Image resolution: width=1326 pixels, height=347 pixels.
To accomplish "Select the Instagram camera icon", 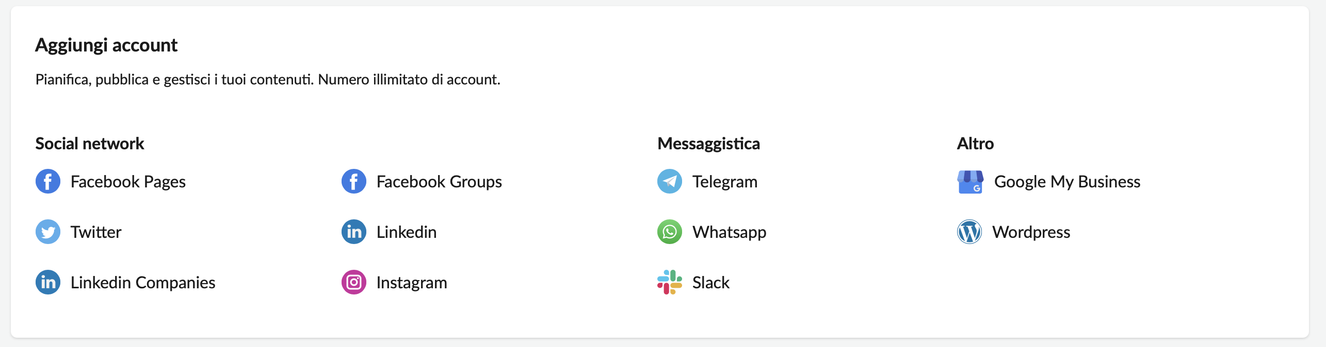I will coord(354,282).
